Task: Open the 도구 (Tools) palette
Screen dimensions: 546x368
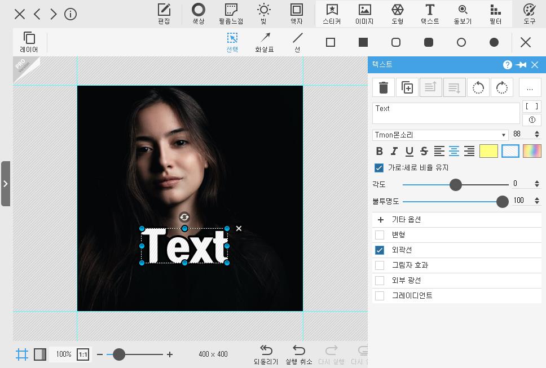Action: coord(529,14)
